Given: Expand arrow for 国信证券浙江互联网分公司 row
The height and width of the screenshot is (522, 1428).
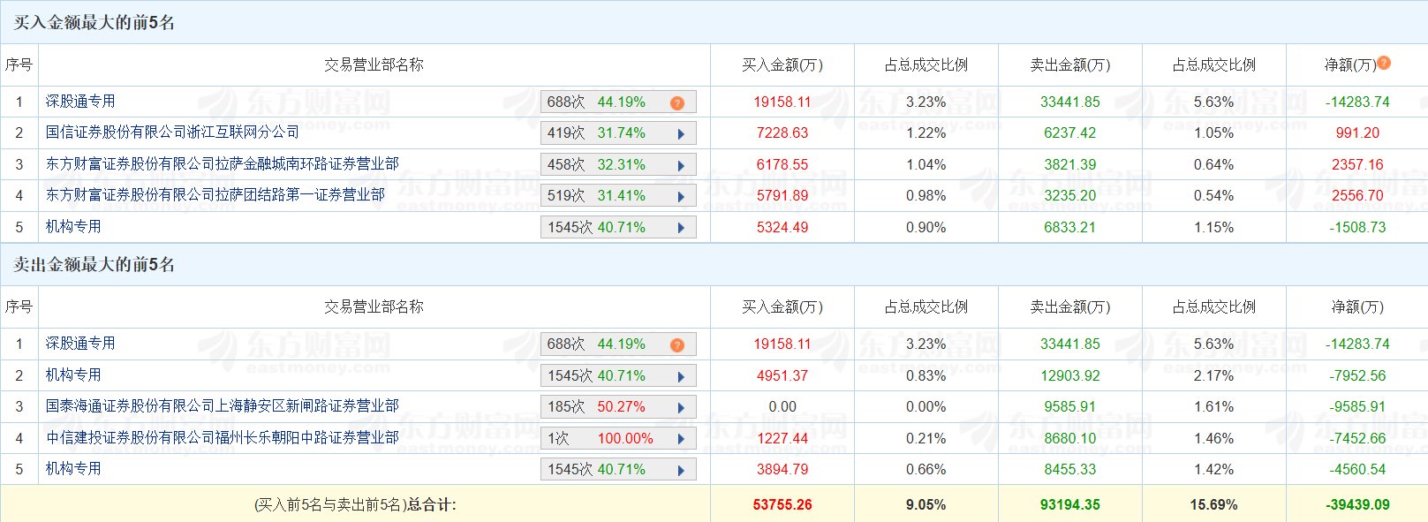Looking at the screenshot, I should click(x=681, y=134).
